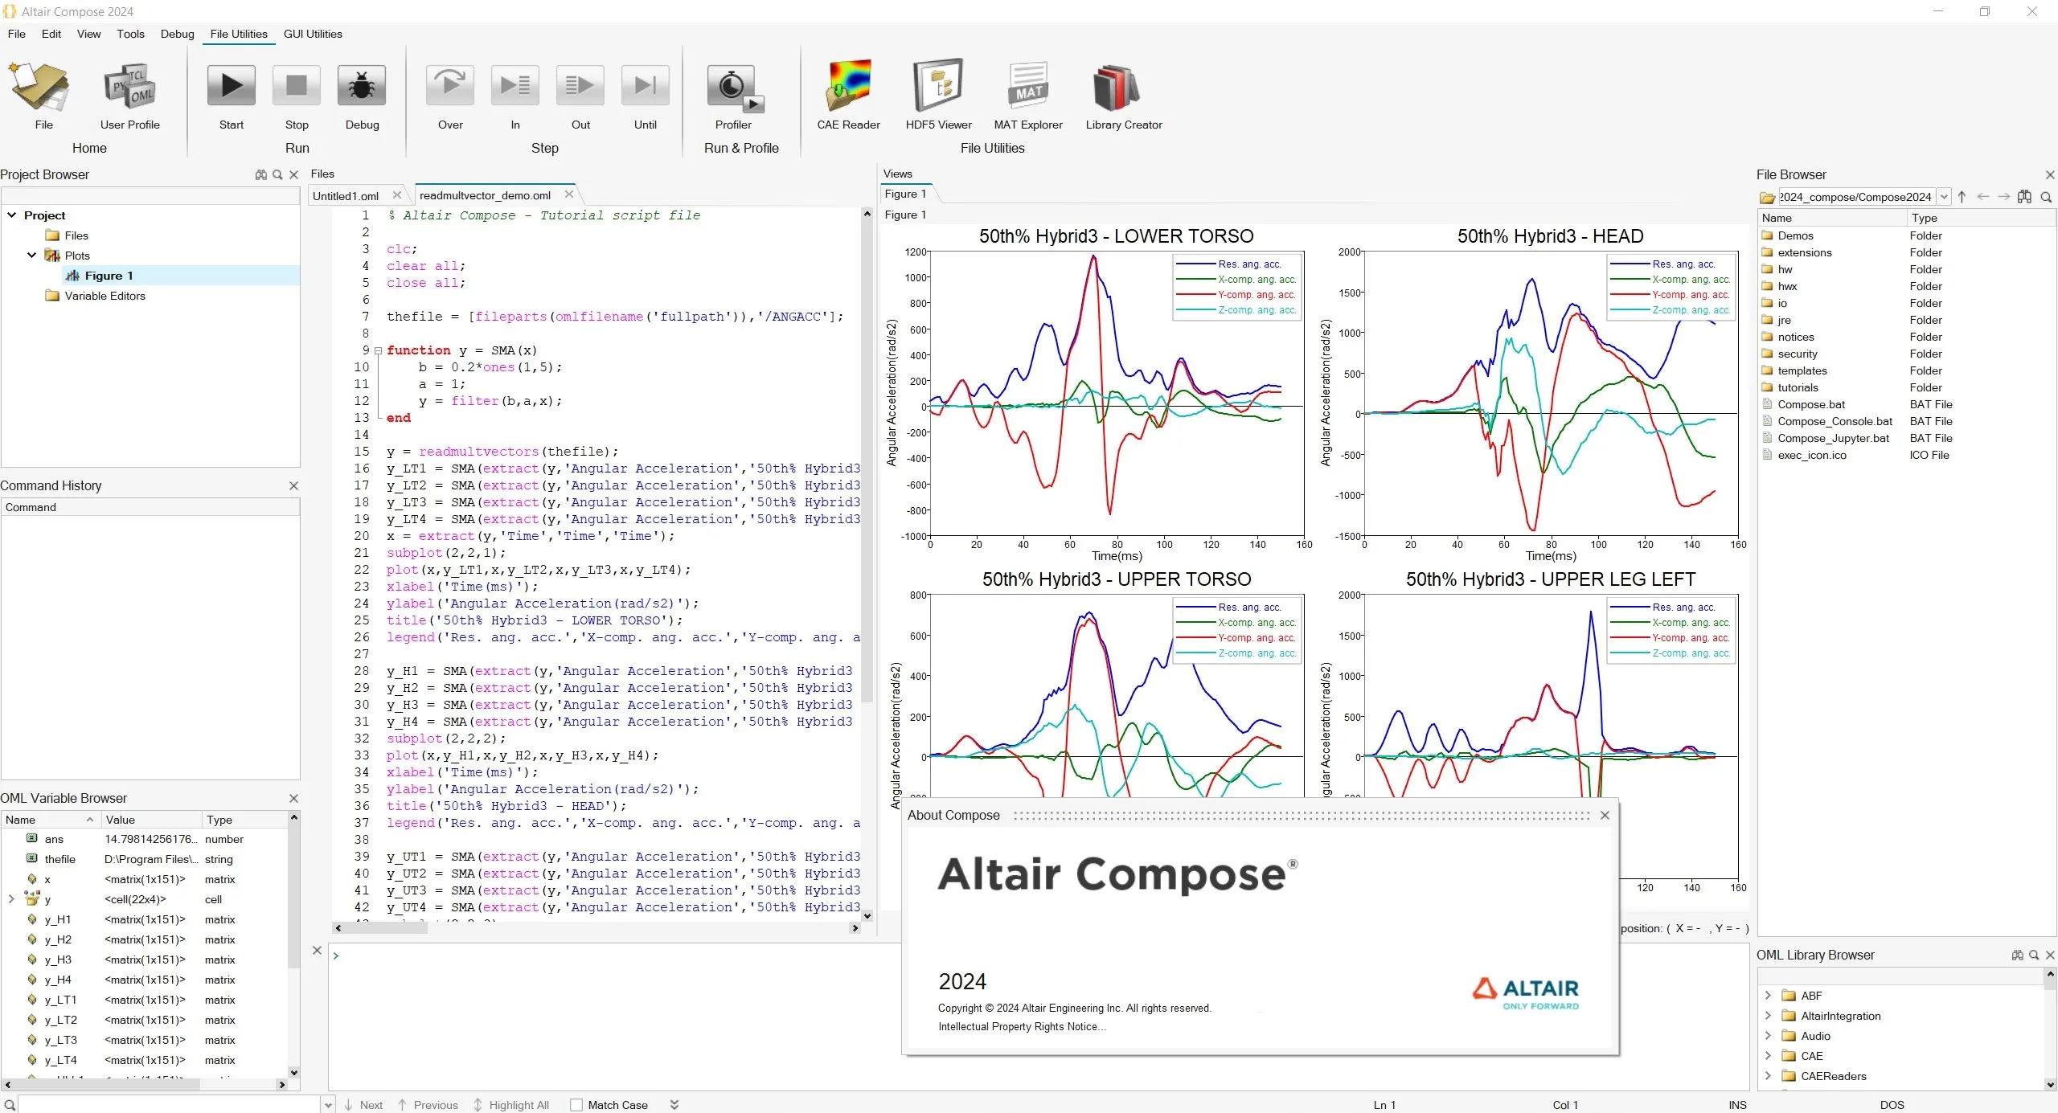Viewport: 2058px width, 1113px height.
Task: Collapse the Project tree node
Action: tap(12, 215)
